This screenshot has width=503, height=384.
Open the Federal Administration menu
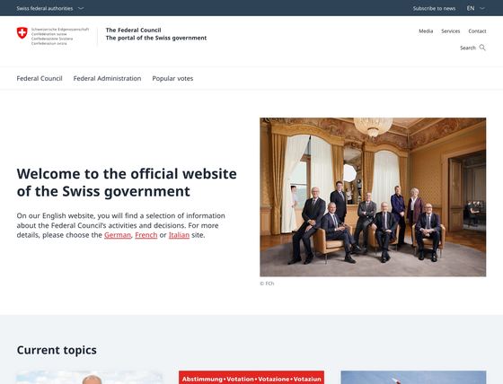107,78
